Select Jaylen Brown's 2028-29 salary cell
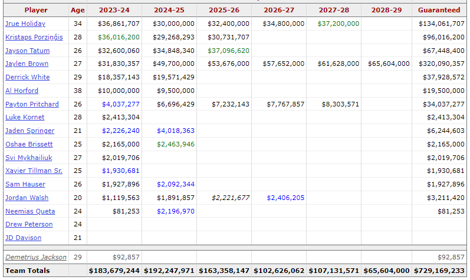This screenshot has height=280, width=470. [388, 64]
